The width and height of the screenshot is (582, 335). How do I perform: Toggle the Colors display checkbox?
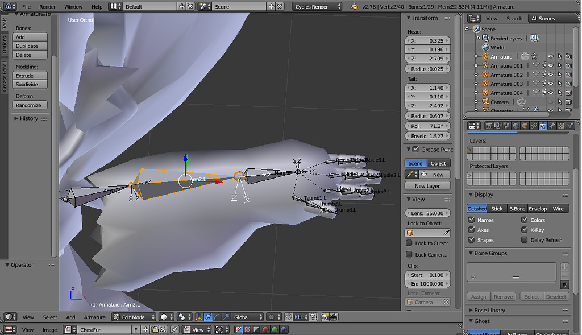coord(525,220)
